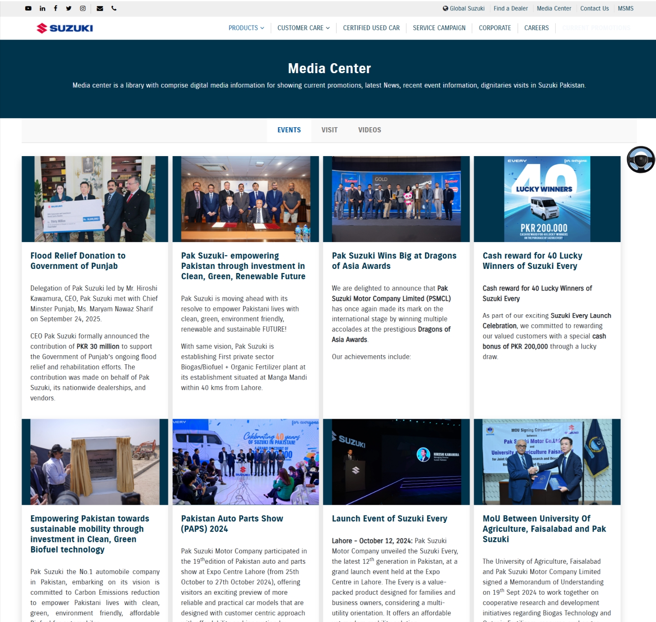Switch to the Videos tab

[369, 130]
